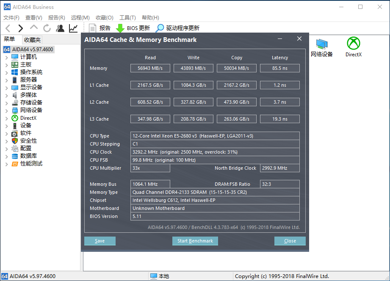Open the DirectX icon in right pane
The height and width of the screenshot is (281, 390).
pyautogui.click(x=354, y=43)
